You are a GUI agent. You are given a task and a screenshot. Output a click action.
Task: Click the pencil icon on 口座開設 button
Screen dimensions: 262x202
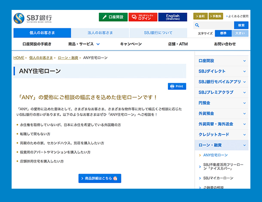(x=105, y=17)
